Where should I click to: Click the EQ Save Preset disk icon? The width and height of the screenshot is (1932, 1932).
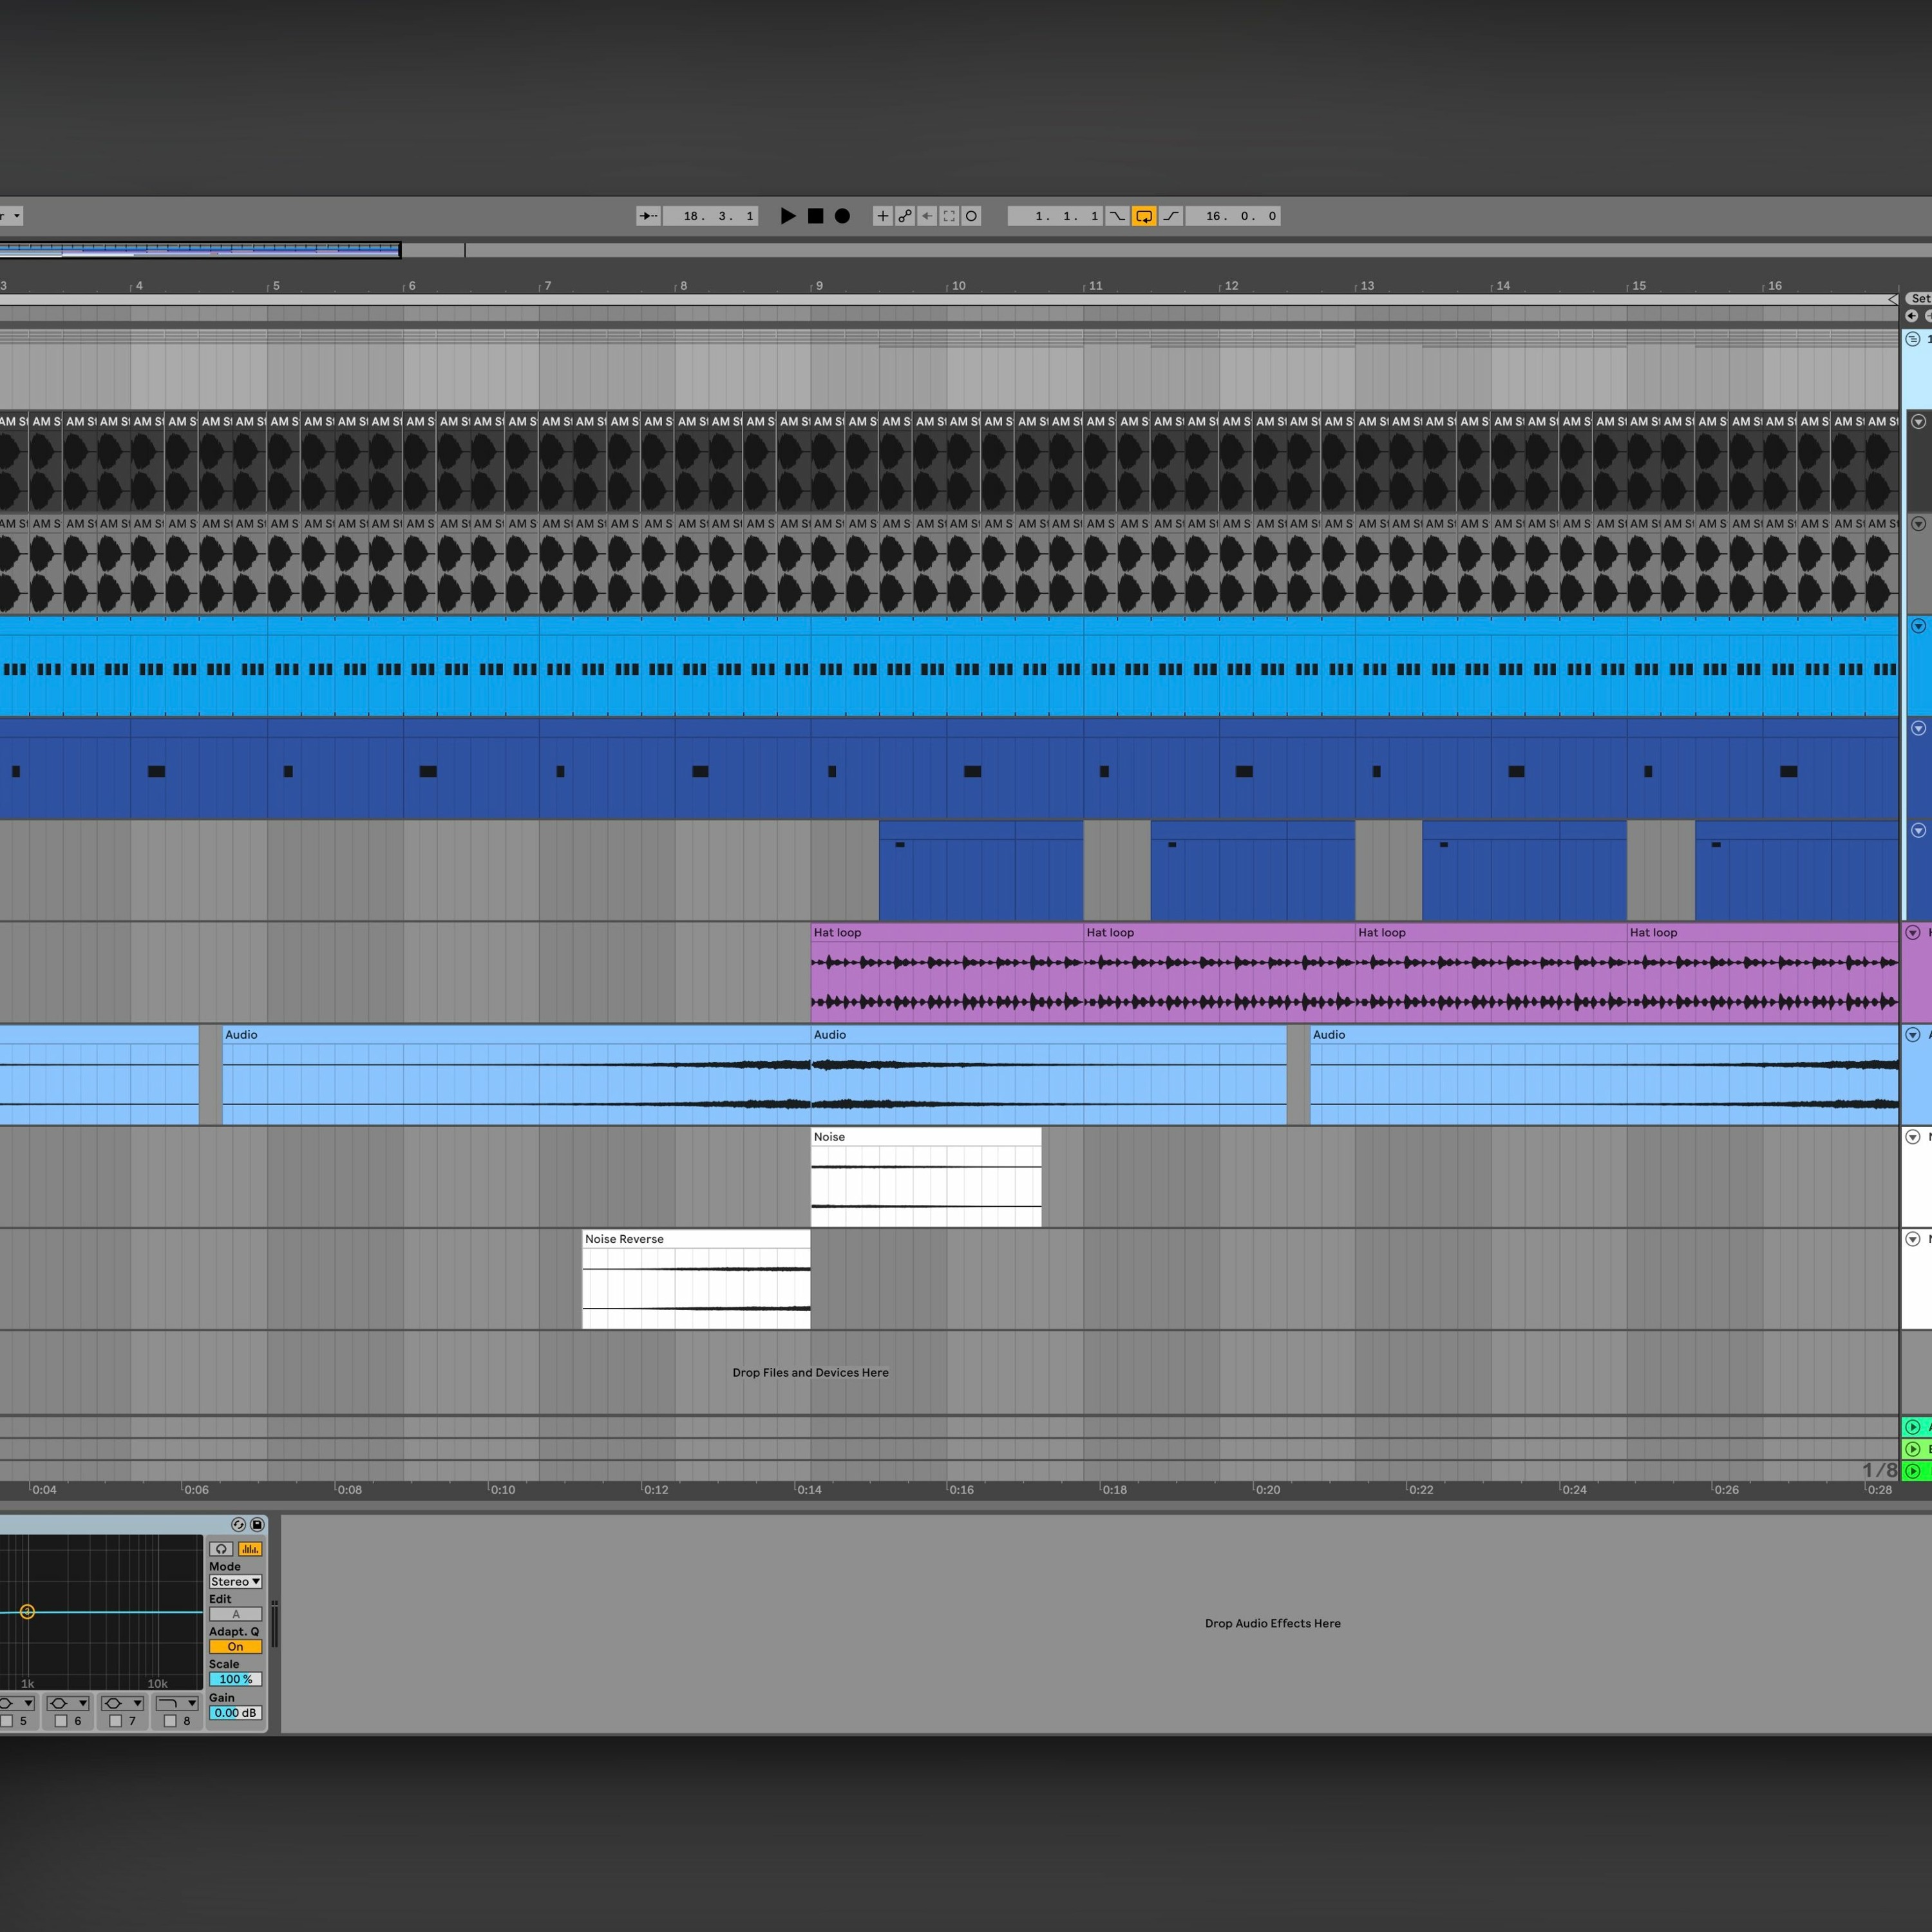point(257,1524)
